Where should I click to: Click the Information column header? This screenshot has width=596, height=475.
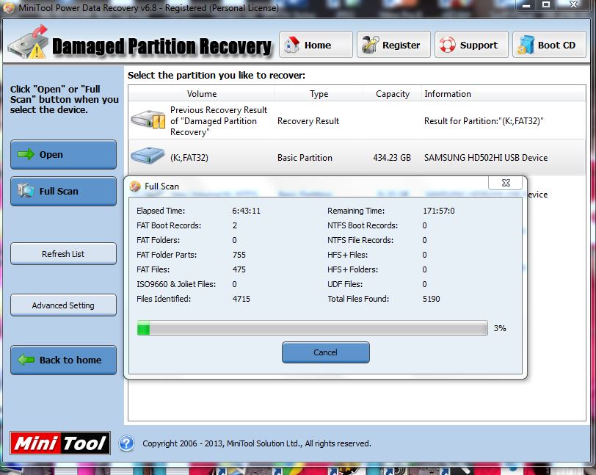(x=448, y=94)
